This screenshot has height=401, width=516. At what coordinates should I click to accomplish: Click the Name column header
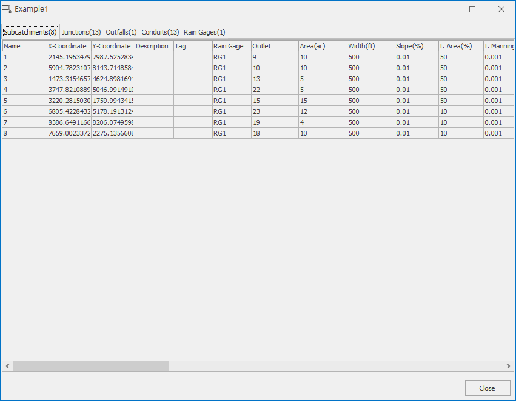coord(25,46)
